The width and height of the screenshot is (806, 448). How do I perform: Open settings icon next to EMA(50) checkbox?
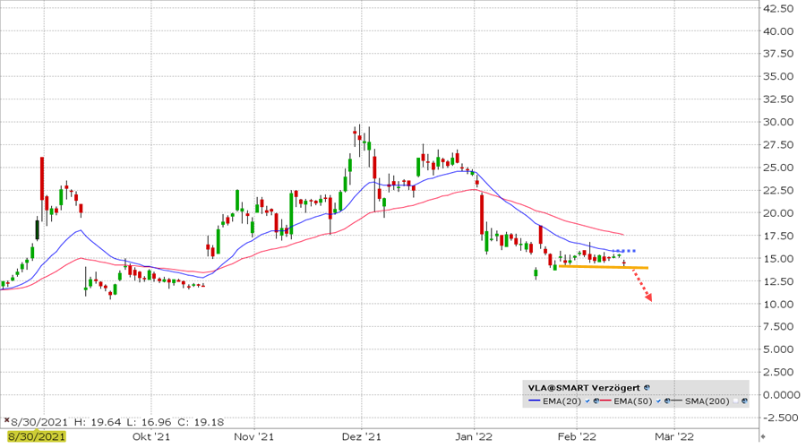tap(667, 401)
